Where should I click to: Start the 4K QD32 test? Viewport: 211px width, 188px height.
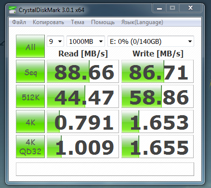[30, 147]
